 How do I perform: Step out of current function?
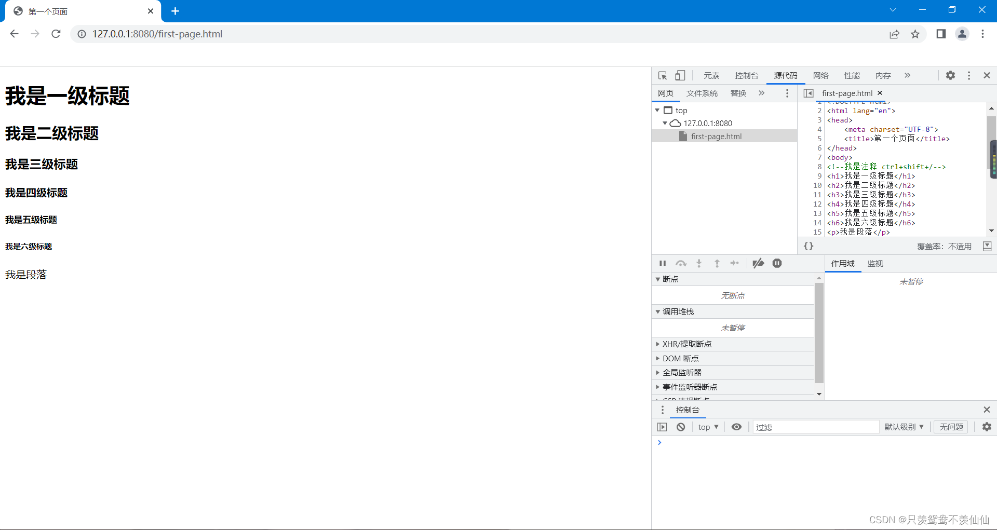click(717, 263)
